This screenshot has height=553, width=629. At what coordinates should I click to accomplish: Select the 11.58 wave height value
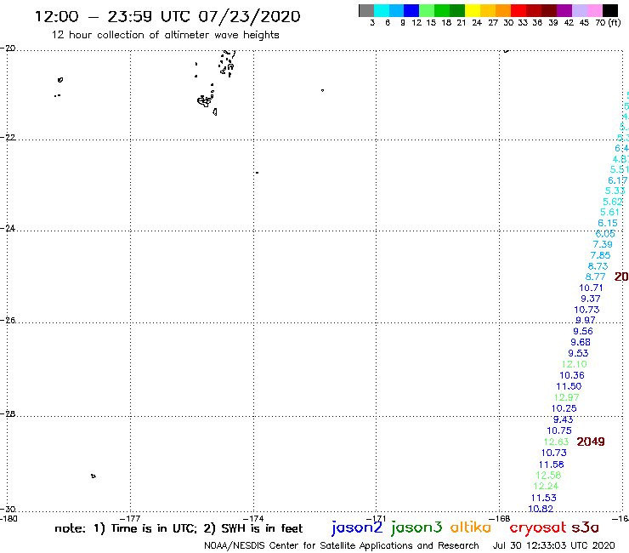click(551, 465)
